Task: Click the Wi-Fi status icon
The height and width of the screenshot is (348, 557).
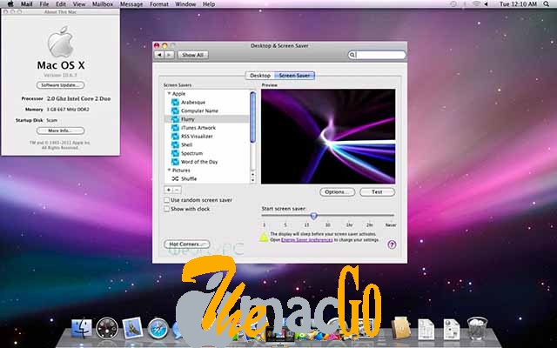Action: [x=476, y=4]
